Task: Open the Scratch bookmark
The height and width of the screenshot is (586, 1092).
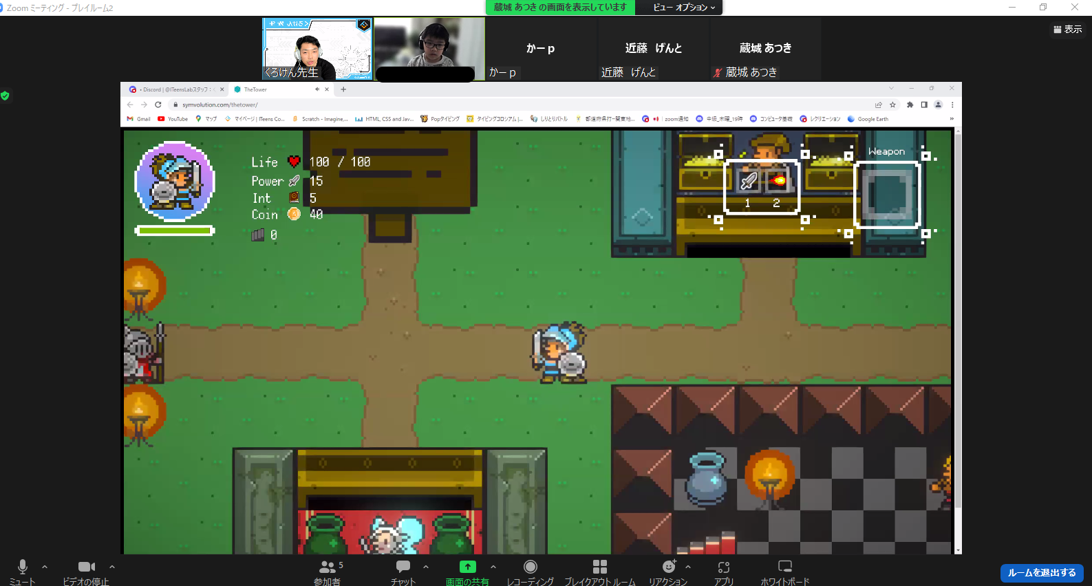Action: tap(320, 119)
